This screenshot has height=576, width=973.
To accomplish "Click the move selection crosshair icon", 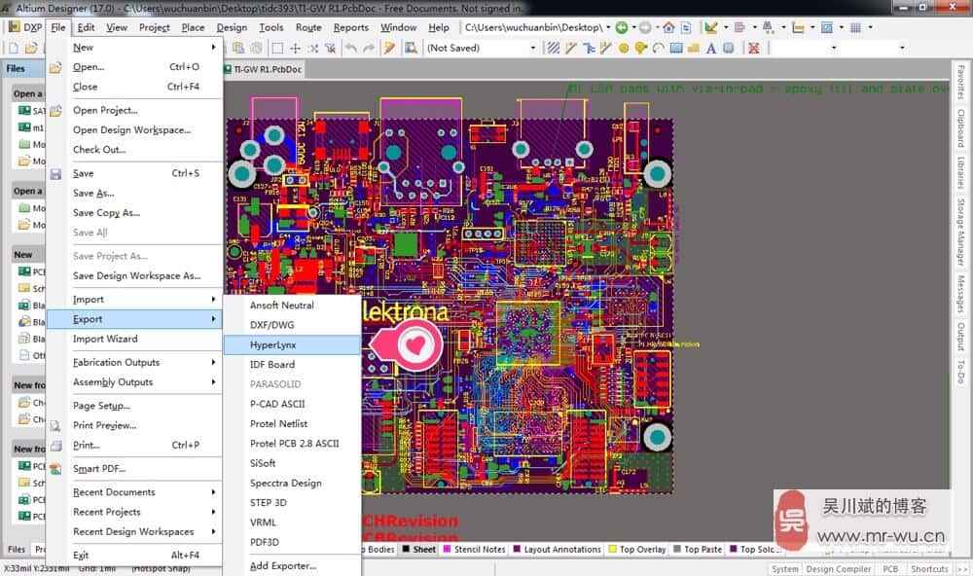I will pyautogui.click(x=296, y=48).
